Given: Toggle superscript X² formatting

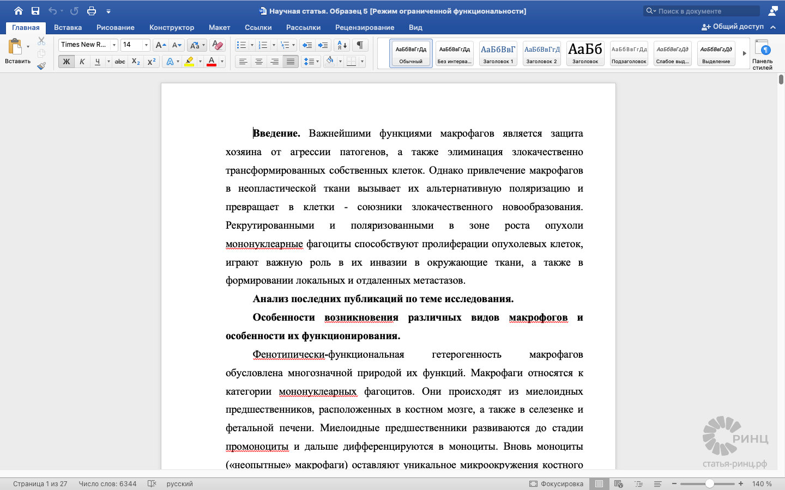Looking at the screenshot, I should tap(152, 62).
